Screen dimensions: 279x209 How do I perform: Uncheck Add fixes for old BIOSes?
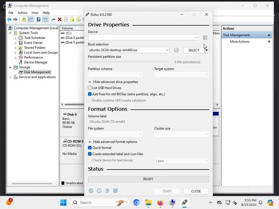(x=90, y=94)
